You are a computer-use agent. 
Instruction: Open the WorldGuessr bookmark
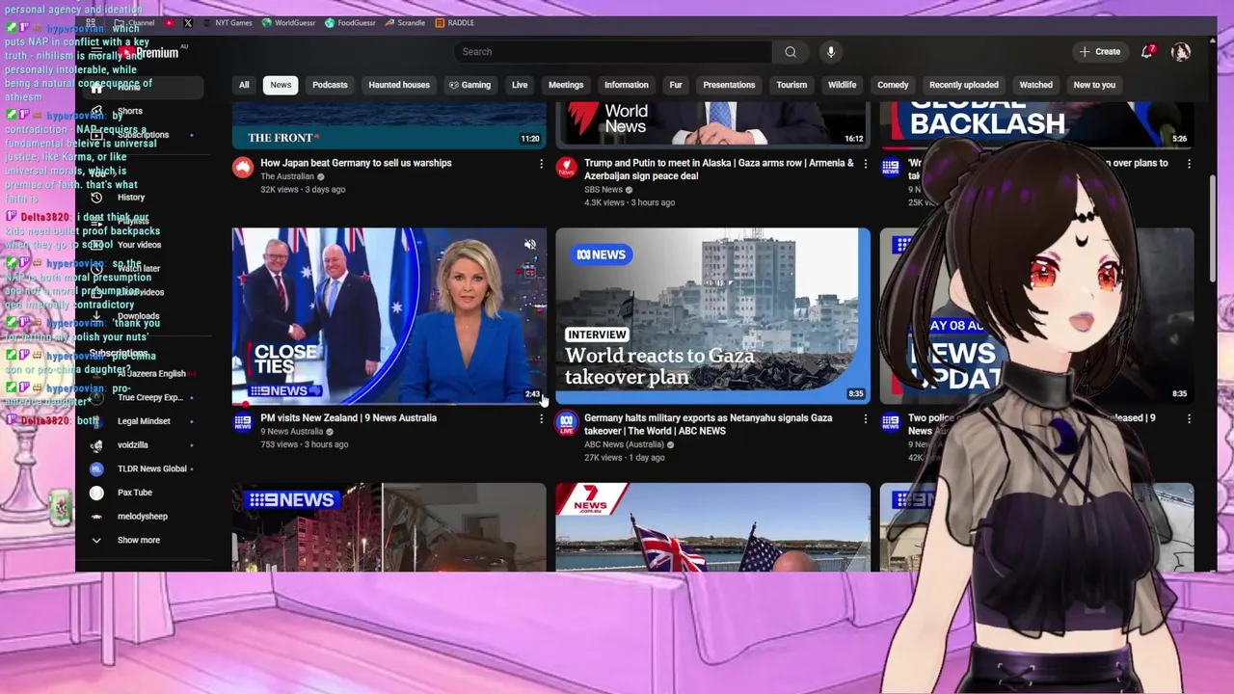pyautogui.click(x=289, y=22)
